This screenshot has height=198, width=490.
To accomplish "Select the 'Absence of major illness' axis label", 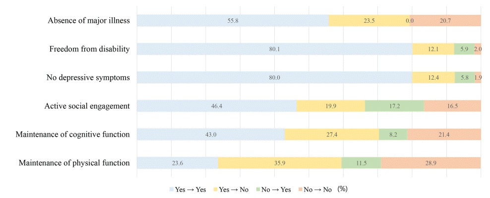I will tap(88, 20).
